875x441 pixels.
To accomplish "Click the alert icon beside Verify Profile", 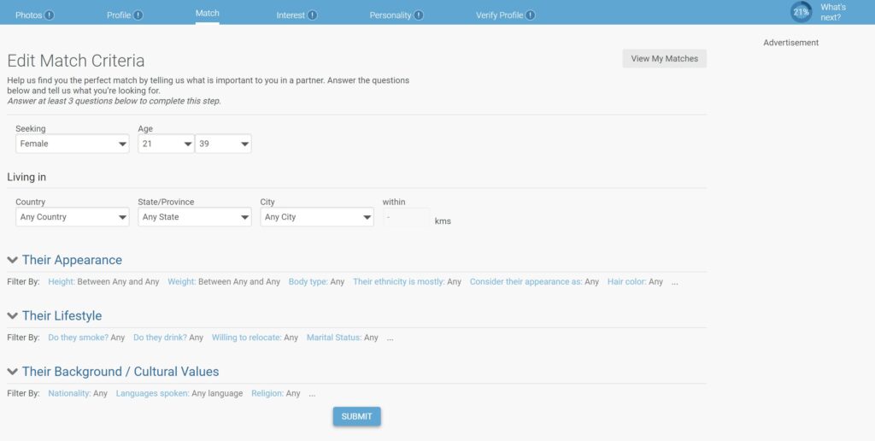I will (531, 15).
